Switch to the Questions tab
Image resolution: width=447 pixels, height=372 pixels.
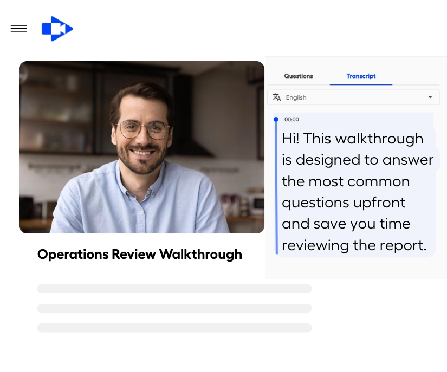(x=298, y=76)
